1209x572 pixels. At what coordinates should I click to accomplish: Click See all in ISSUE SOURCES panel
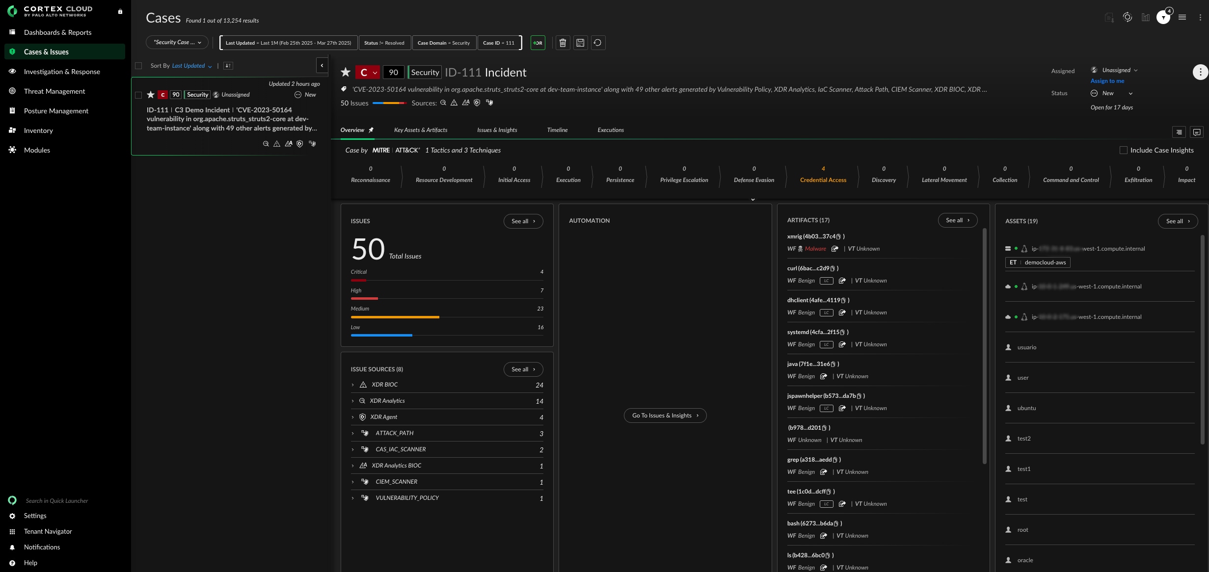click(x=523, y=369)
